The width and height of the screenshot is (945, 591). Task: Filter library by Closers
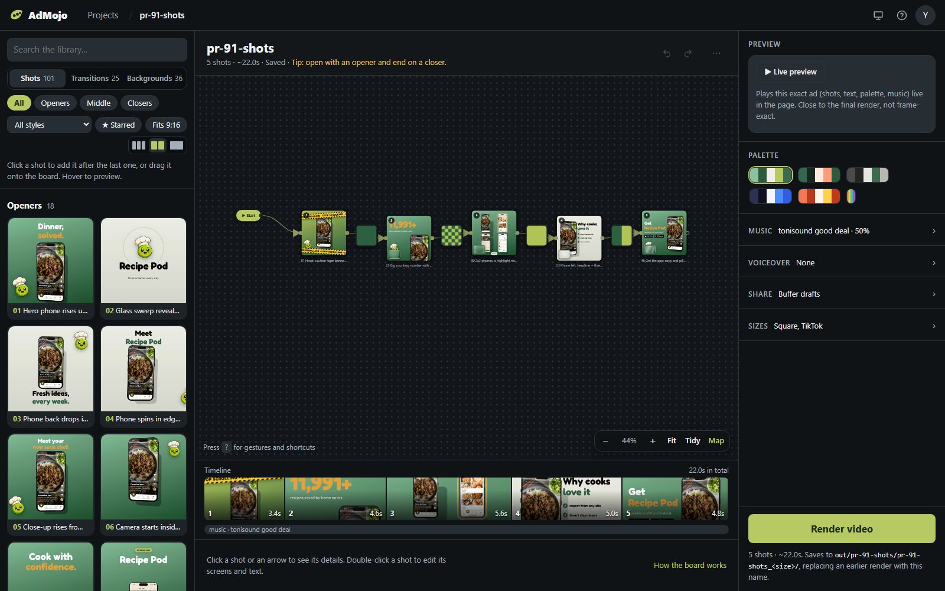[139, 103]
